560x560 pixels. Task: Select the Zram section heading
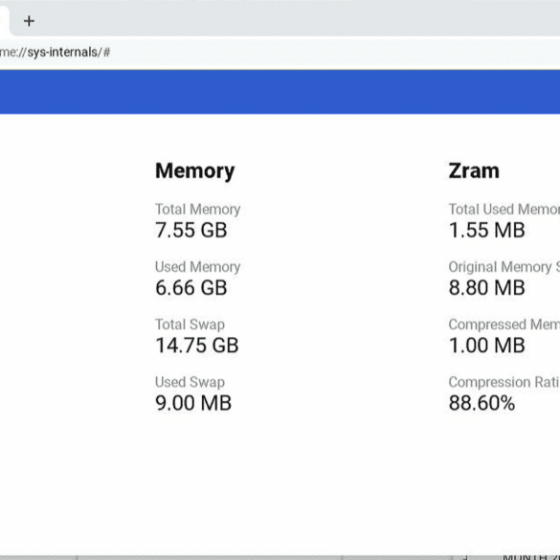474,171
